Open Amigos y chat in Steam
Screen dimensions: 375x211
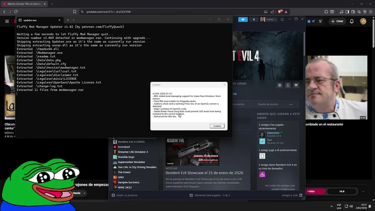pyautogui.click(x=292, y=195)
